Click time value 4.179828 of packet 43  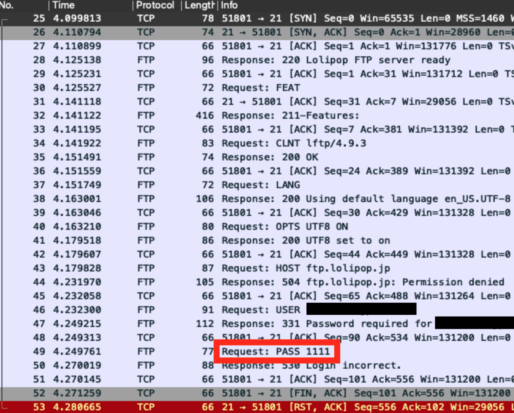[x=77, y=268]
